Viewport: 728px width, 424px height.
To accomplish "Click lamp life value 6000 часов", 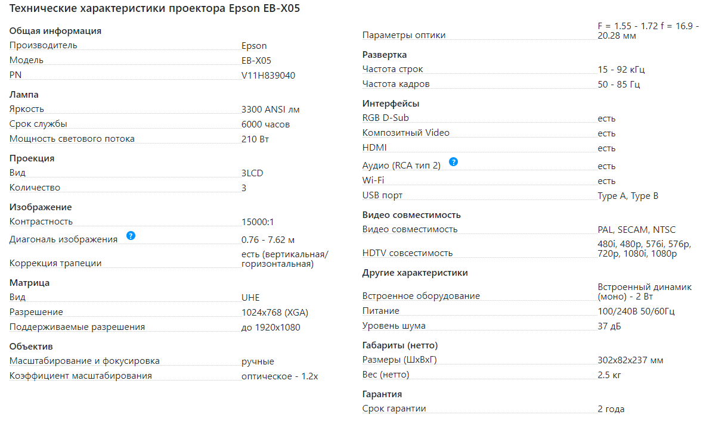I will [x=265, y=124].
